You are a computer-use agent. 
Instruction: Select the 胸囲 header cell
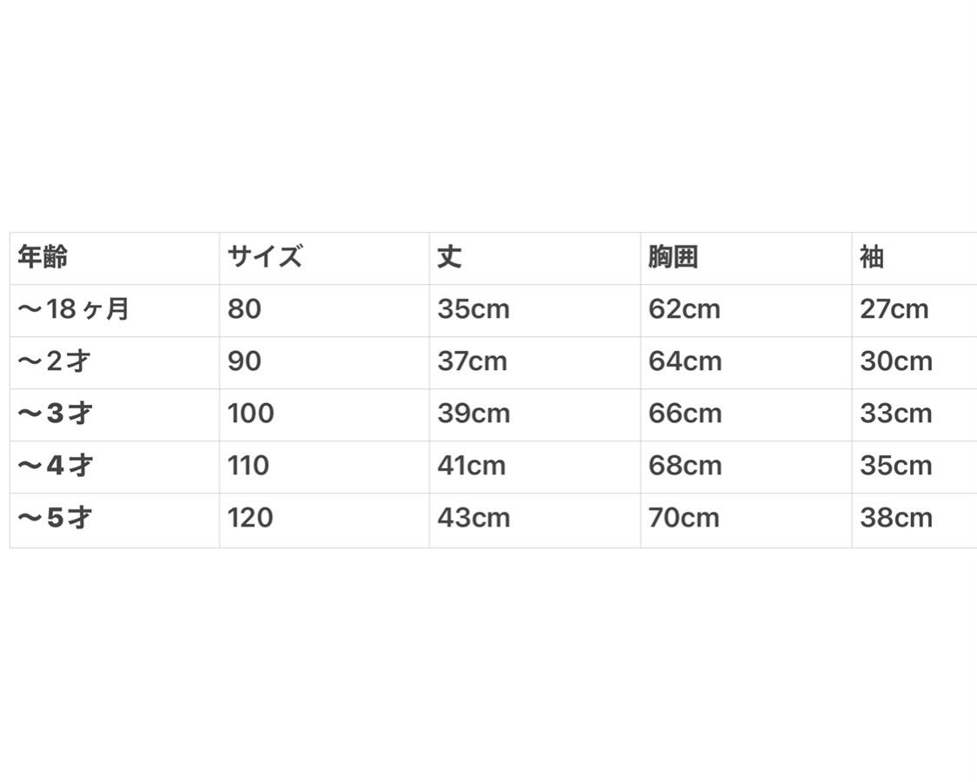click(x=673, y=257)
